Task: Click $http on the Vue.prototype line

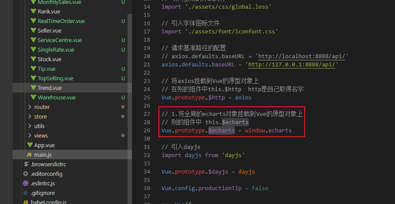Action: click(217, 98)
